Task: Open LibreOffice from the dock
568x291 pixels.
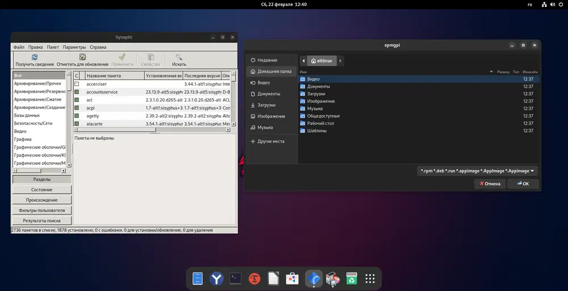Action: [274, 279]
